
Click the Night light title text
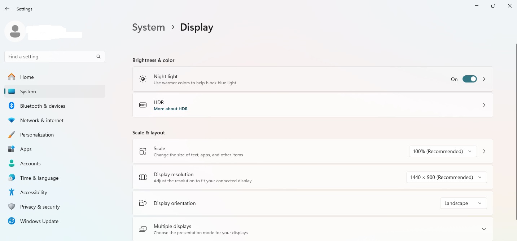pos(166,76)
